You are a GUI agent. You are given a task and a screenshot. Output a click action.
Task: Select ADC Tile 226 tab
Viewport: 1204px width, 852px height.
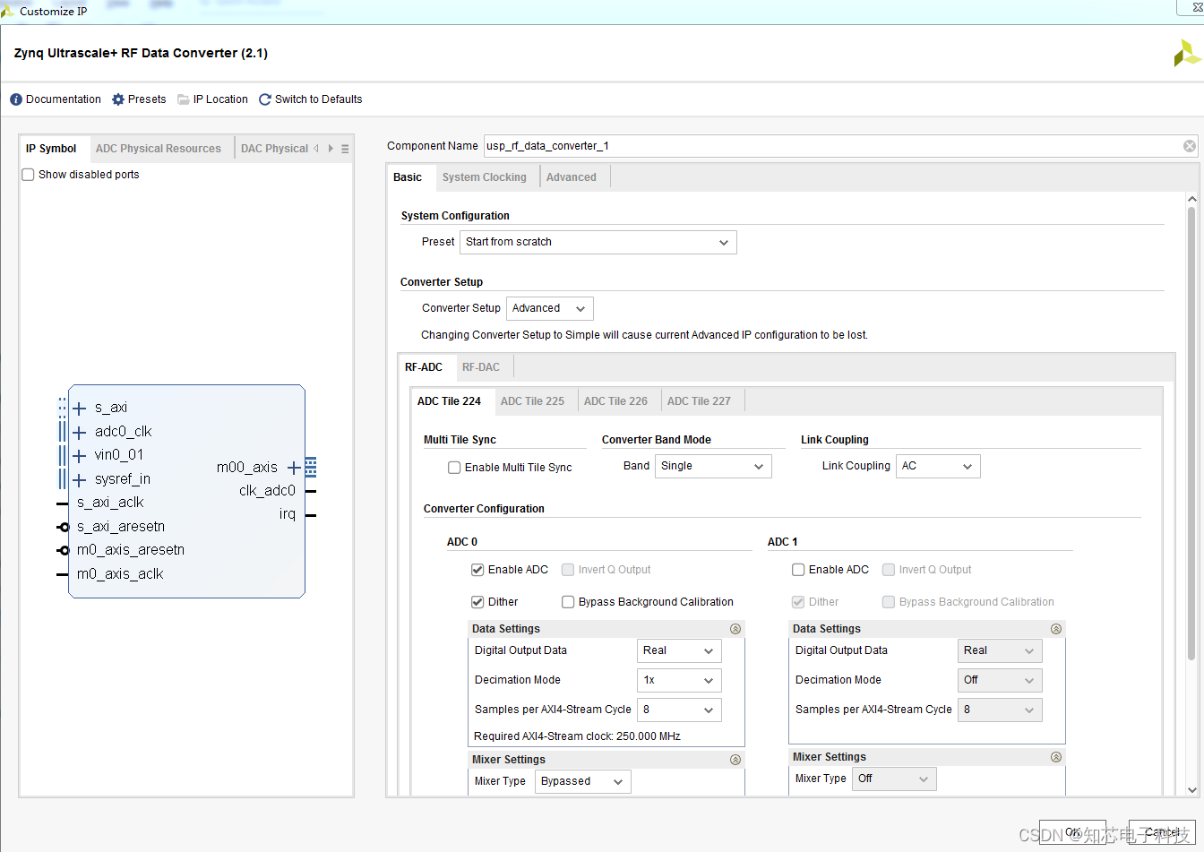[x=616, y=401]
